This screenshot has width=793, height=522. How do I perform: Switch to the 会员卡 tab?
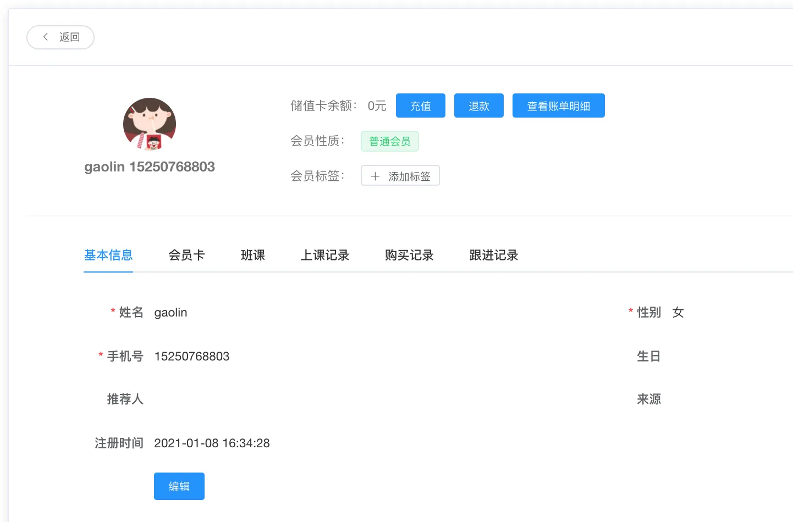pos(186,255)
